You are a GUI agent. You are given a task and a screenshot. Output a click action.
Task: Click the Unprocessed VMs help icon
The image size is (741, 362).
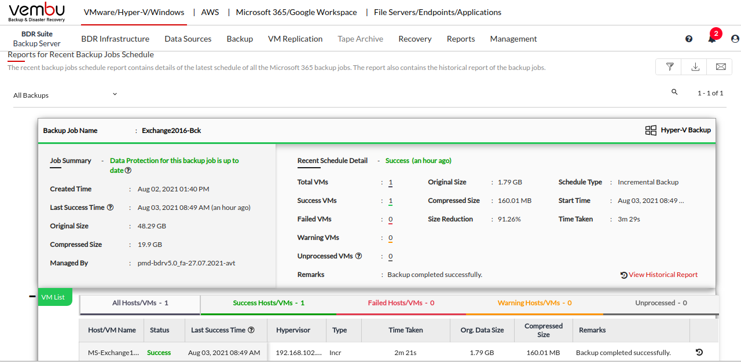tap(358, 256)
